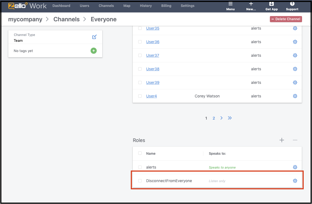Click the plus icon to add role
This screenshot has height=204, width=312.
point(282,140)
